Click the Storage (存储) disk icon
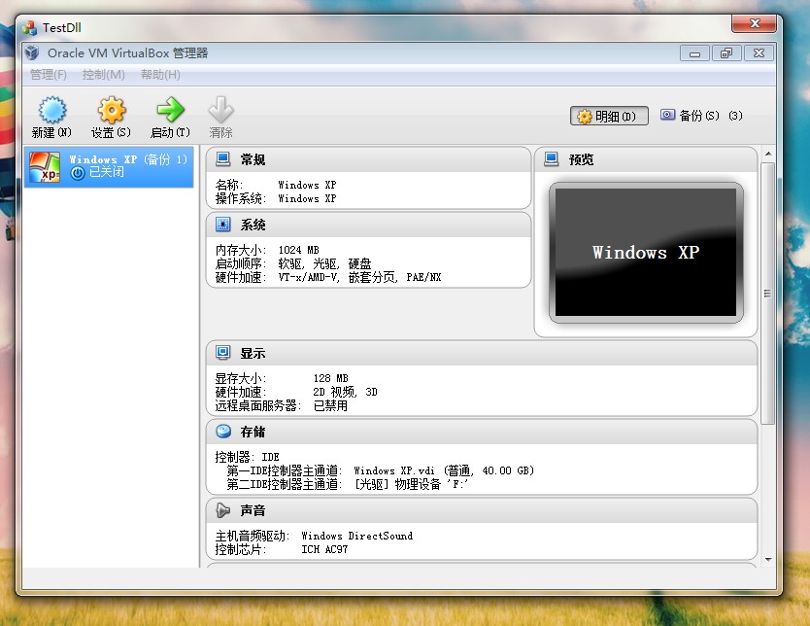Screen dimensions: 810x626 (223, 432)
